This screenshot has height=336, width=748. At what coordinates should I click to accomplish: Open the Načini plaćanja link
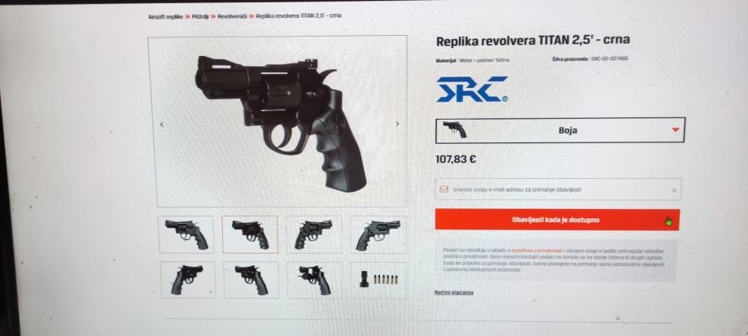click(453, 293)
